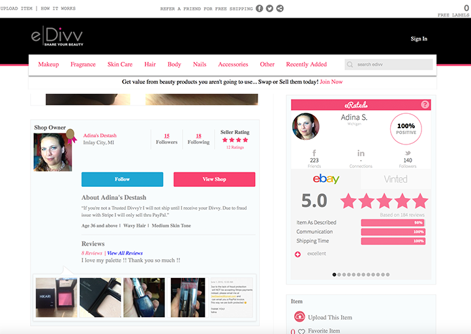Viewport: 471px width, 334px height.
Task: Click the seller rating stars
Action: tap(235, 140)
